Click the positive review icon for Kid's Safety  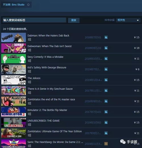[x=106, y=69]
